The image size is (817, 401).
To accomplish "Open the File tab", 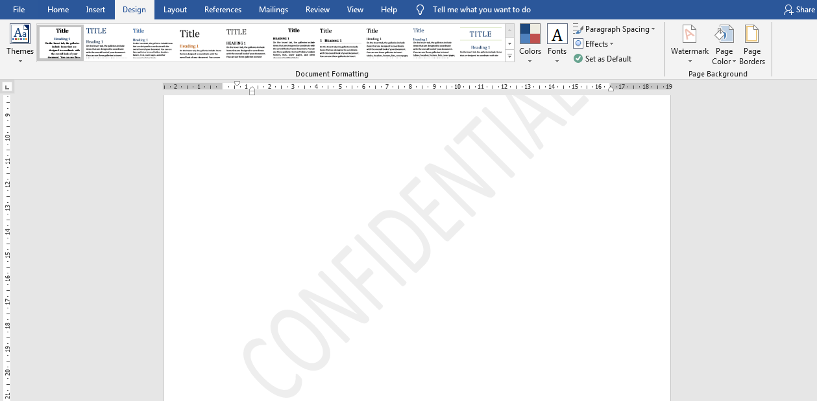I will point(19,10).
